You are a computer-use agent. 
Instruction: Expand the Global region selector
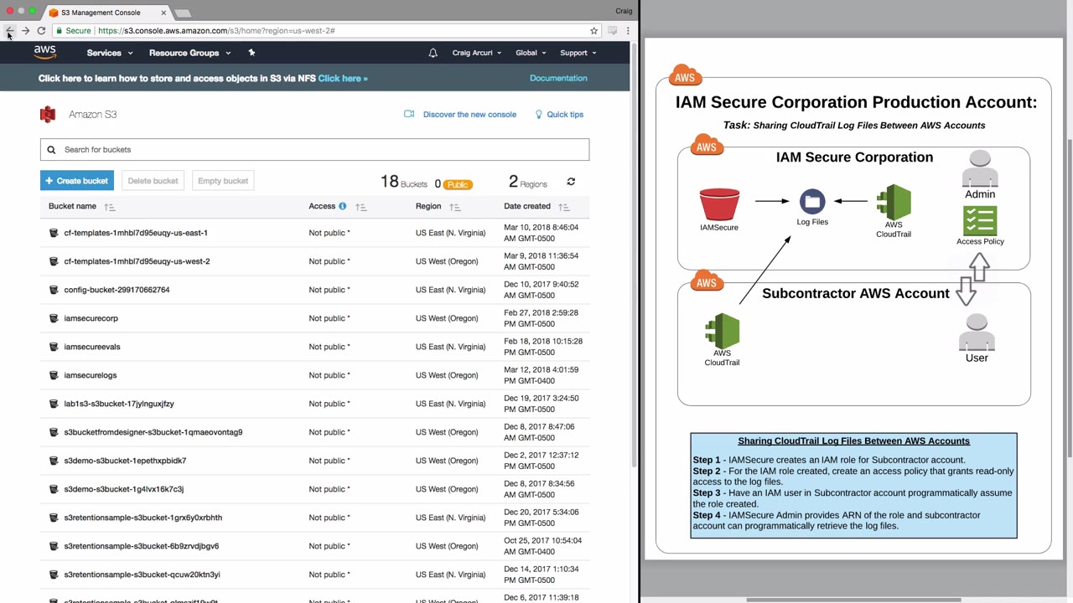click(x=531, y=53)
